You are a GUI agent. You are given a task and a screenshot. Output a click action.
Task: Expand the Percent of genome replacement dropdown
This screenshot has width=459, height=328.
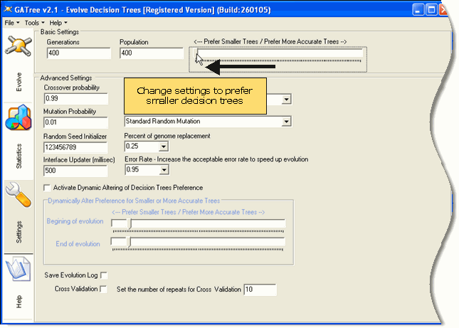pos(164,147)
